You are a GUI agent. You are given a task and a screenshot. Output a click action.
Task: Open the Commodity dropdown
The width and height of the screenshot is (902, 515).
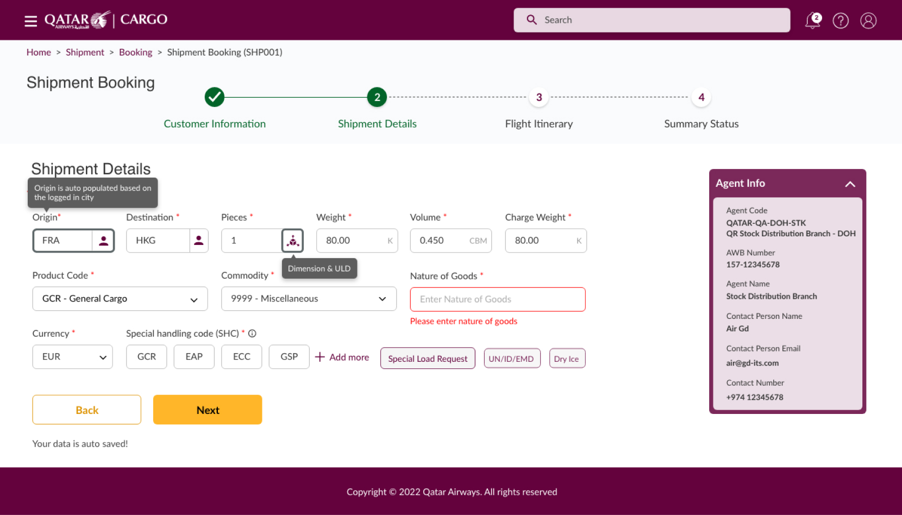(309, 299)
